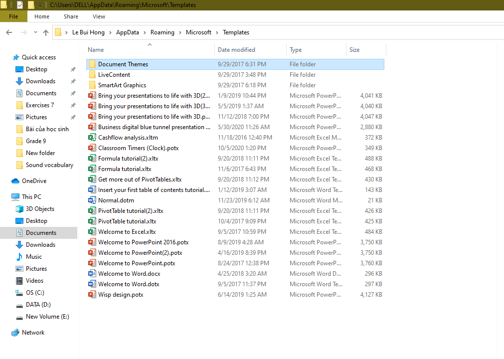This screenshot has height=359, width=504.
Task: Click the Videos filmstrip icon in sidebar
Action: pyautogui.click(x=19, y=281)
